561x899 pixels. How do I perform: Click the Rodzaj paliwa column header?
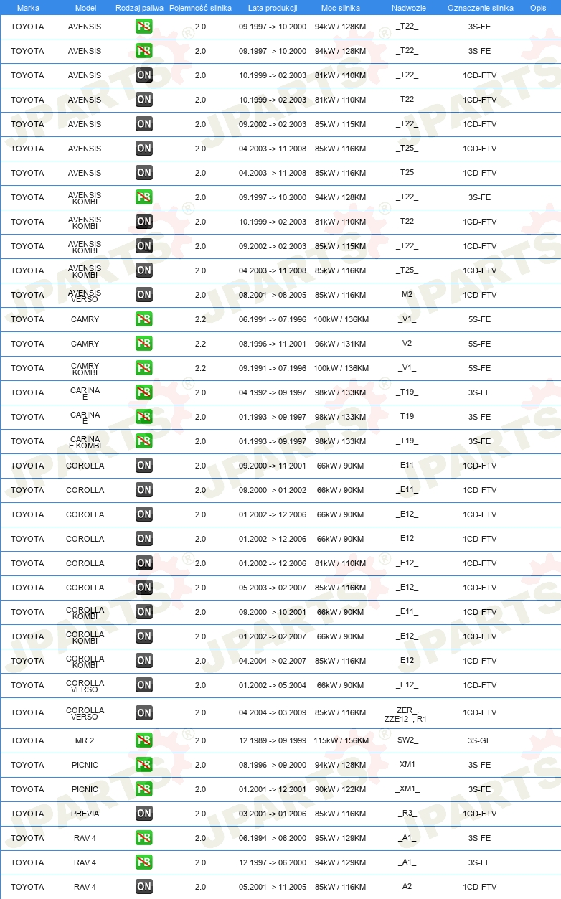coord(140,8)
